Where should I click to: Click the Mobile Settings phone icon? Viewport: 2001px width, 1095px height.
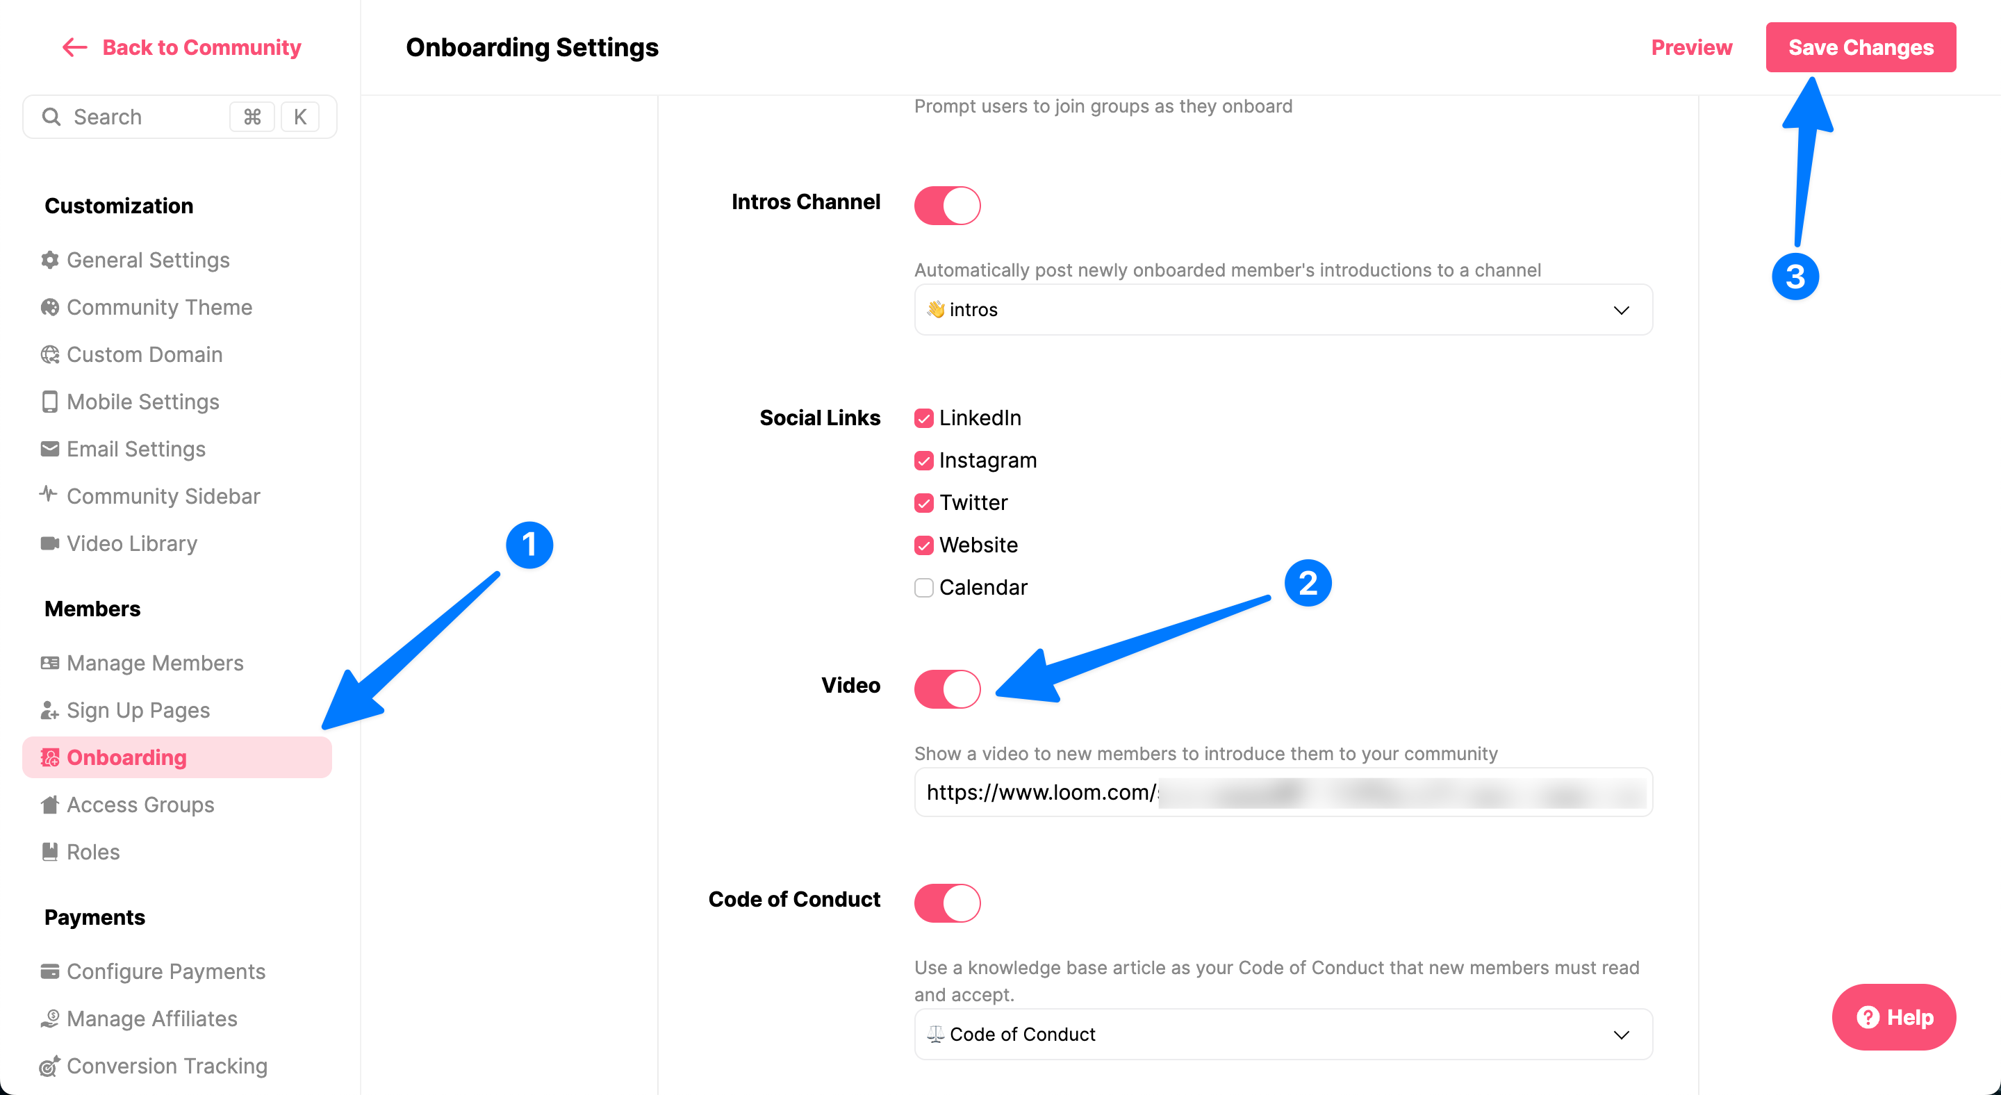pos(50,402)
